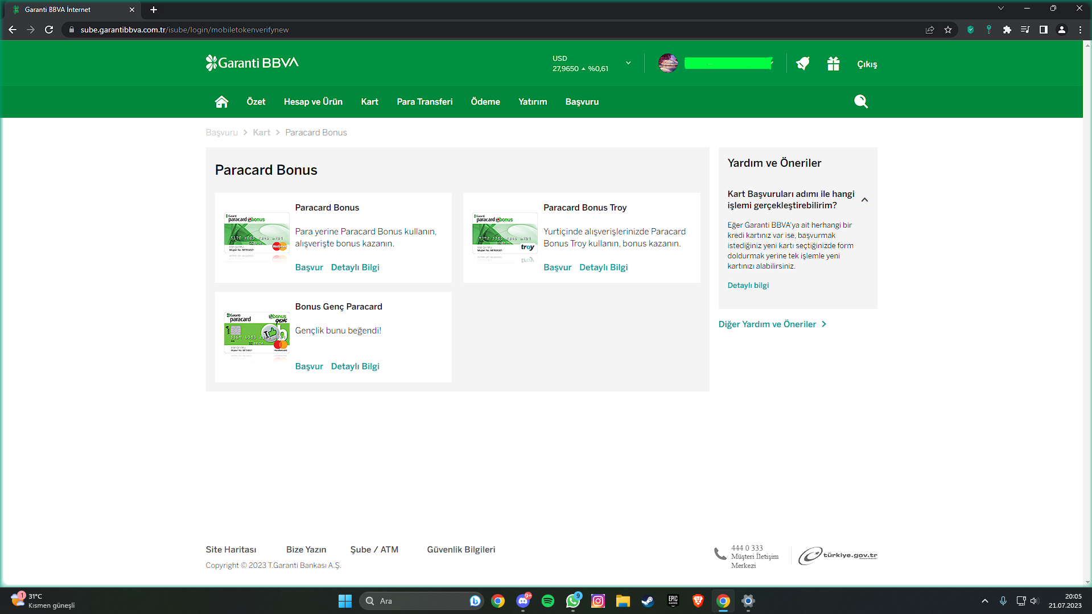Open WhatsApp from the taskbar
This screenshot has width=1092, height=614.
coord(573,601)
